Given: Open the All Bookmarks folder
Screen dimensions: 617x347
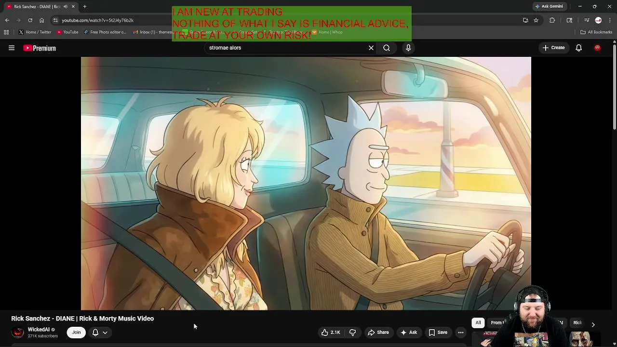Looking at the screenshot, I should tap(596, 32).
